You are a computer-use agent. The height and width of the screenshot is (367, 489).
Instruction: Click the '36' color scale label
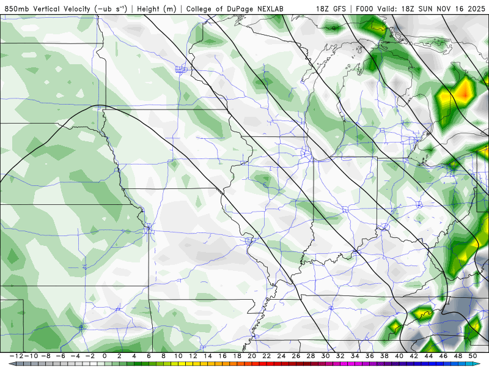370,356
